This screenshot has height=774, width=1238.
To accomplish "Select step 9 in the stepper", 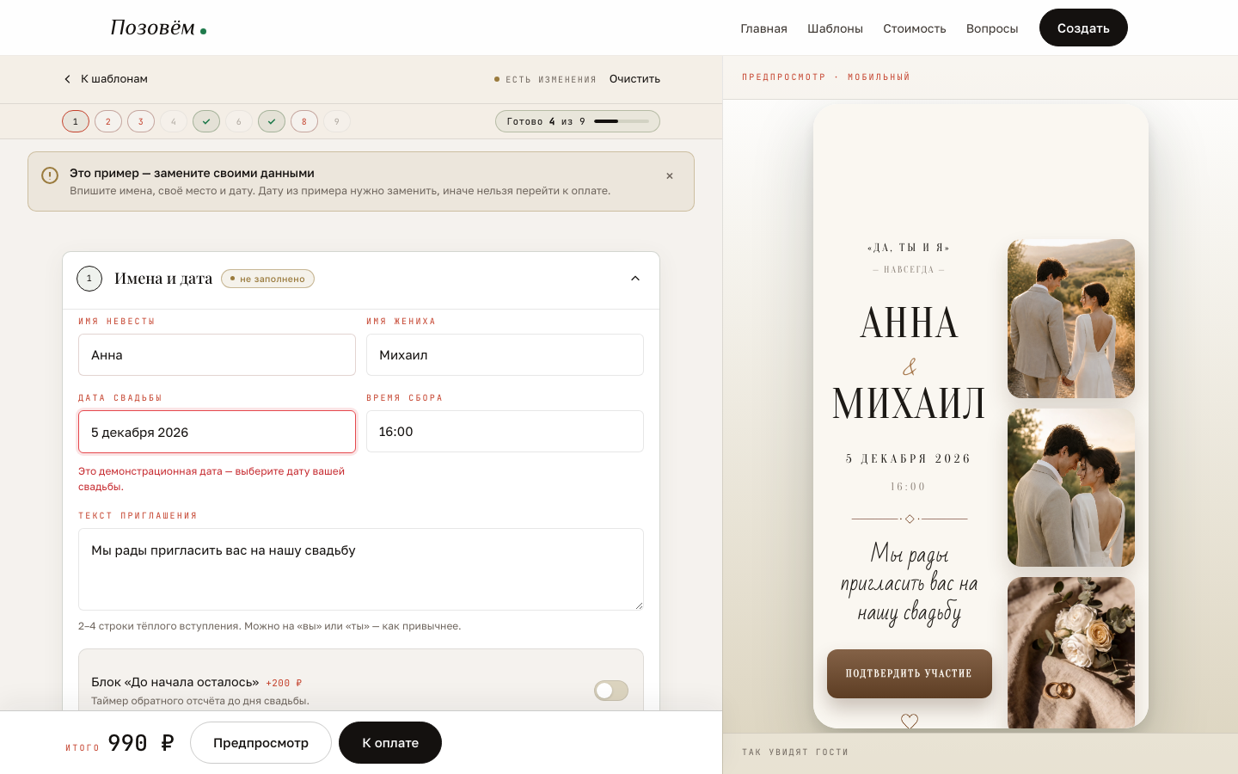I will pyautogui.click(x=337, y=121).
